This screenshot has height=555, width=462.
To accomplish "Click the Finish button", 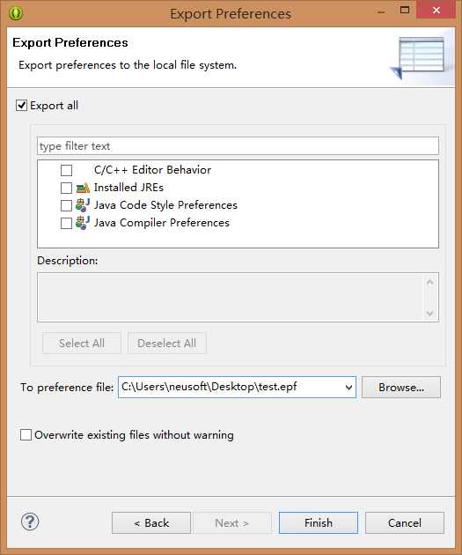I will 319,522.
